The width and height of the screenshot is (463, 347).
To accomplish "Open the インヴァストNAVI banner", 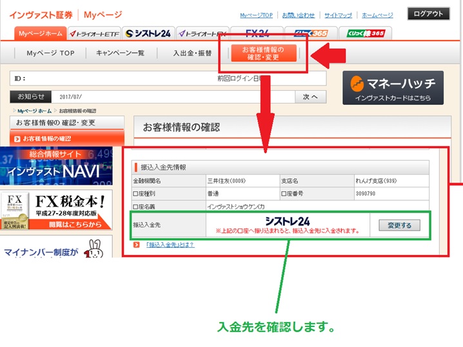I will pyautogui.click(x=56, y=165).
